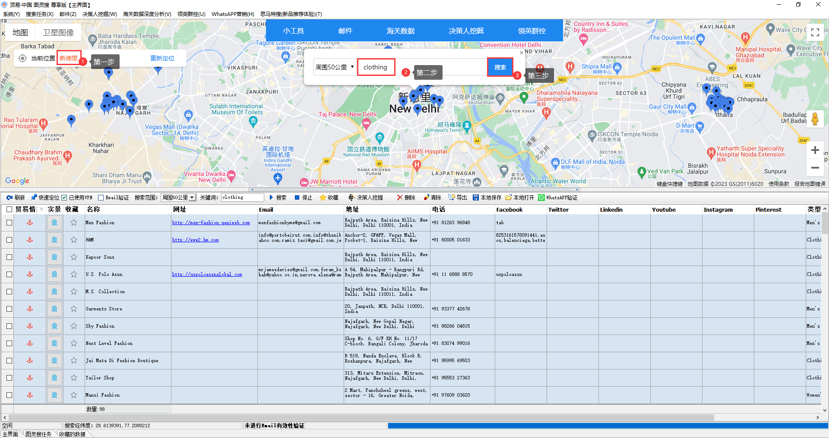Click the blue 搜索 button in popup
The image size is (829, 438).
pyautogui.click(x=500, y=67)
